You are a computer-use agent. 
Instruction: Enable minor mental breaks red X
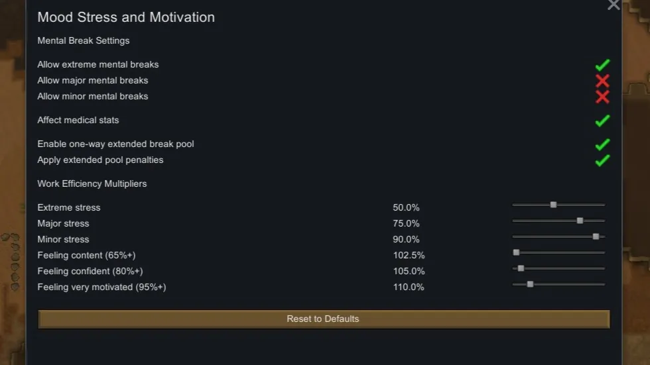(x=602, y=97)
